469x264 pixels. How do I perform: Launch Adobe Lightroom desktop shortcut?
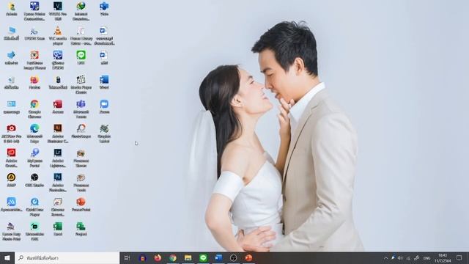coord(58,158)
